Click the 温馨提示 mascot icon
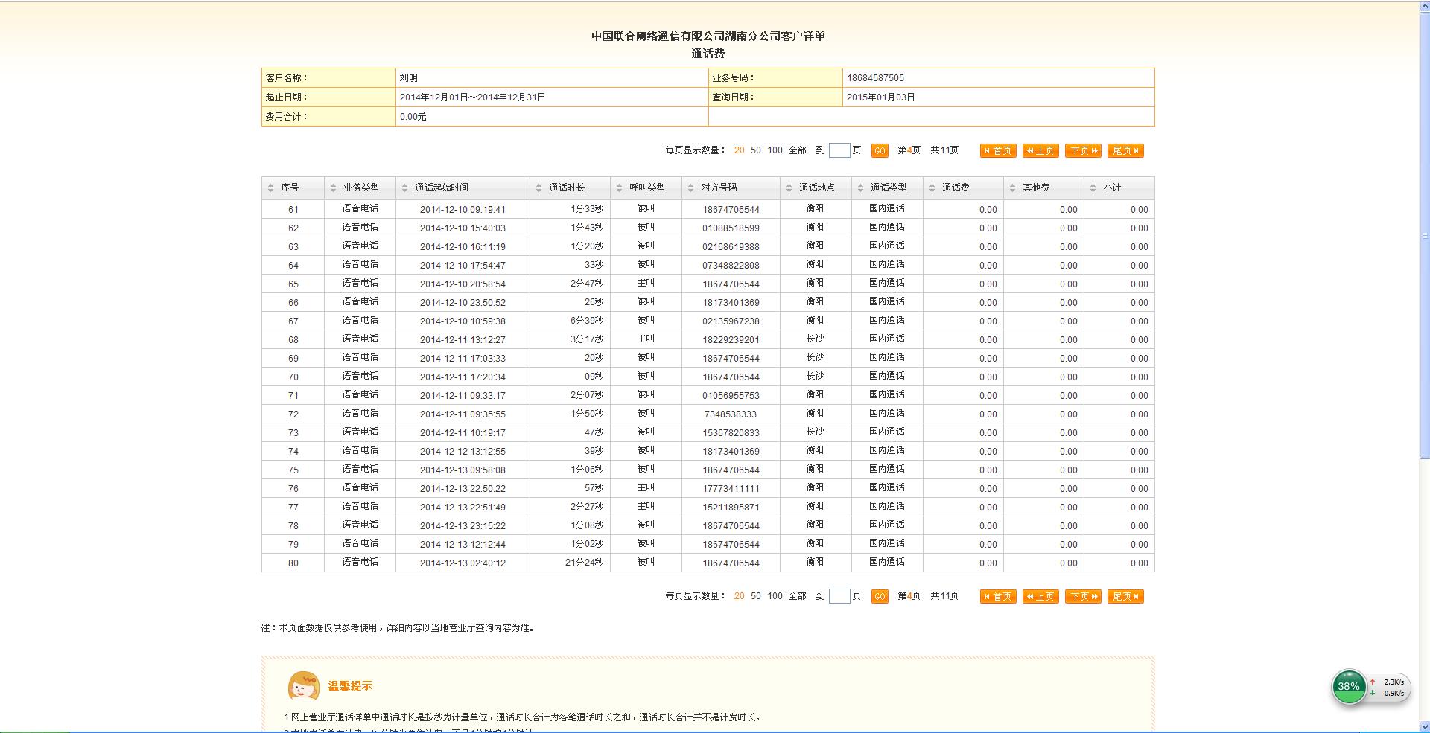The height and width of the screenshot is (733, 1430). (x=303, y=686)
